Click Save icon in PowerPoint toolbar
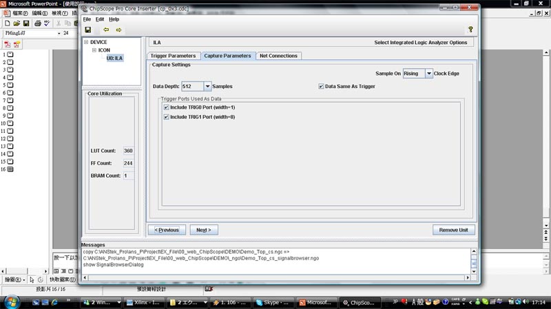The height and width of the screenshot is (309, 551). point(26,23)
